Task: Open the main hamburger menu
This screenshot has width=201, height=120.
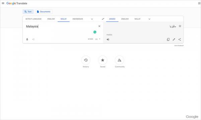Action: 3,3
